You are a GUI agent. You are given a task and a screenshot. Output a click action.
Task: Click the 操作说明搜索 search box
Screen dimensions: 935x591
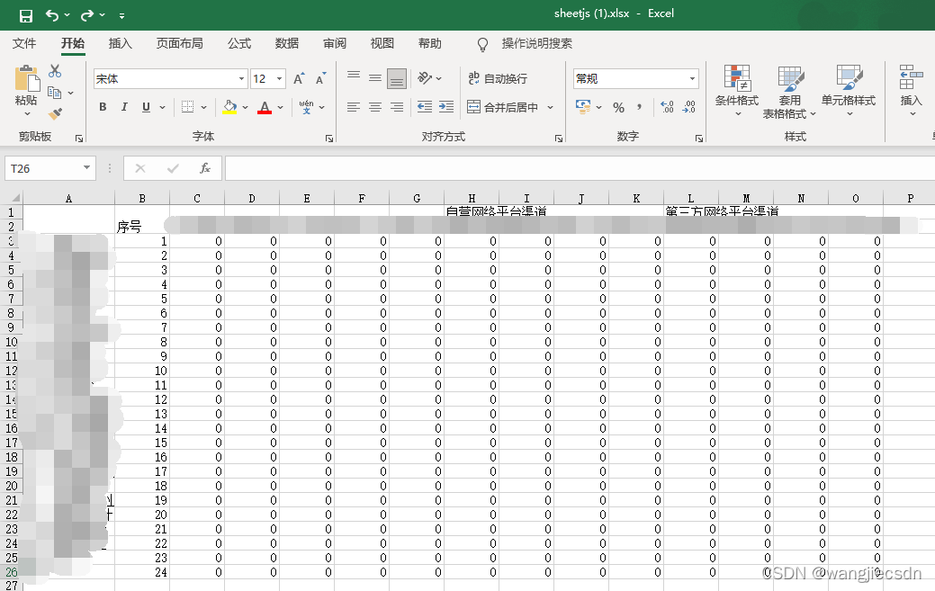[536, 43]
